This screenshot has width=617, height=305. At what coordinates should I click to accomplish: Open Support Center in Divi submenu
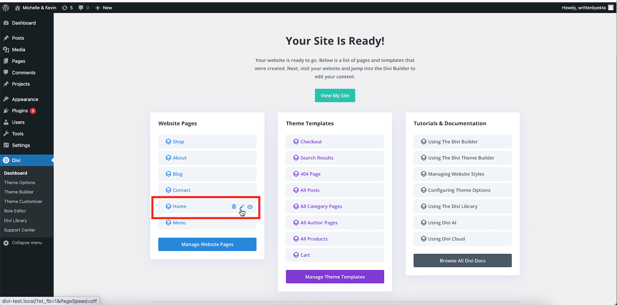coord(20,230)
